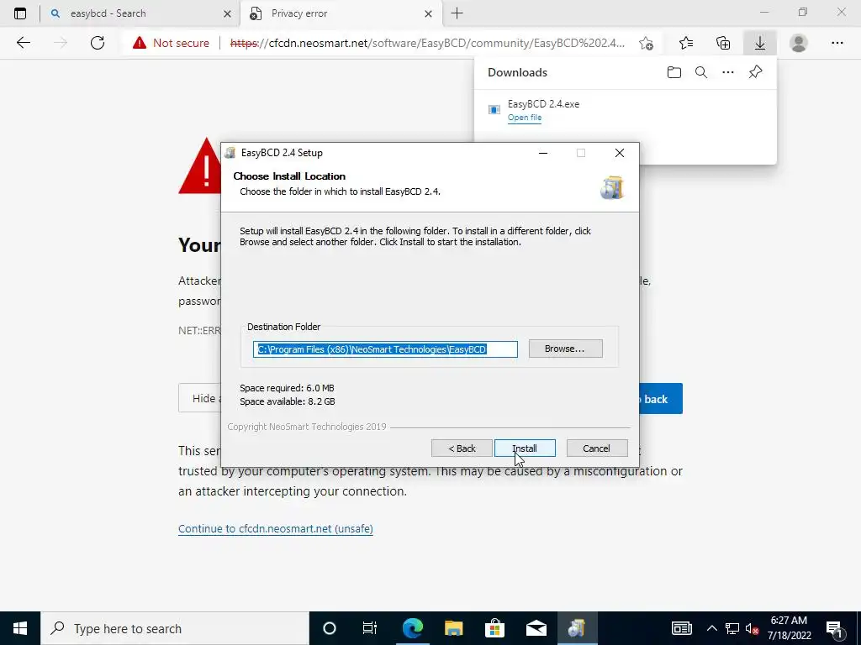Open Edge Settings and more menu

pos(837,43)
